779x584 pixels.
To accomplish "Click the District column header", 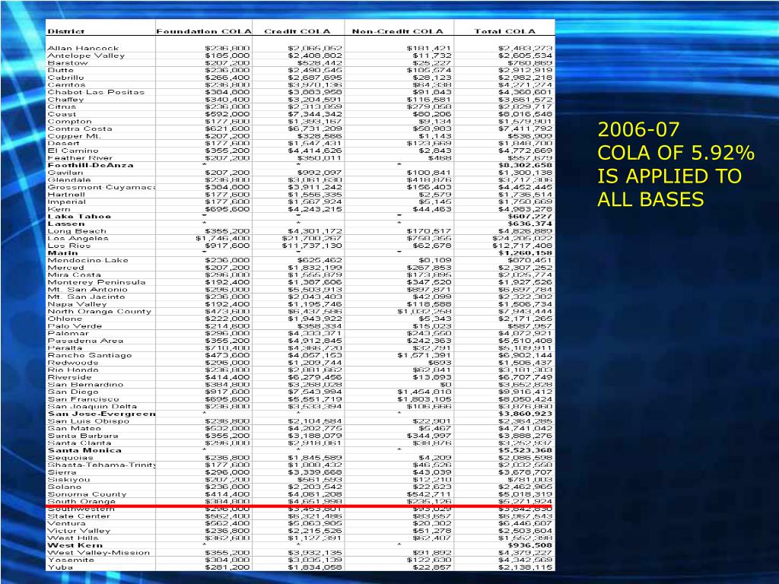I will pos(65,31).
